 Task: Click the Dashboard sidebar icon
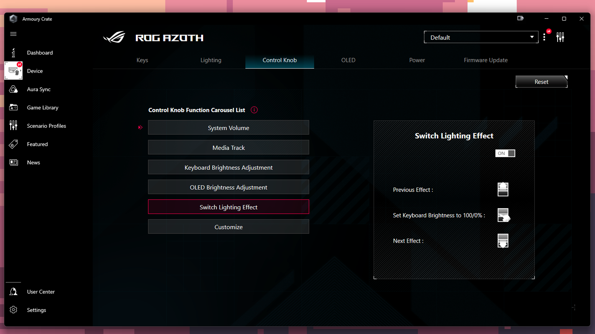13,52
